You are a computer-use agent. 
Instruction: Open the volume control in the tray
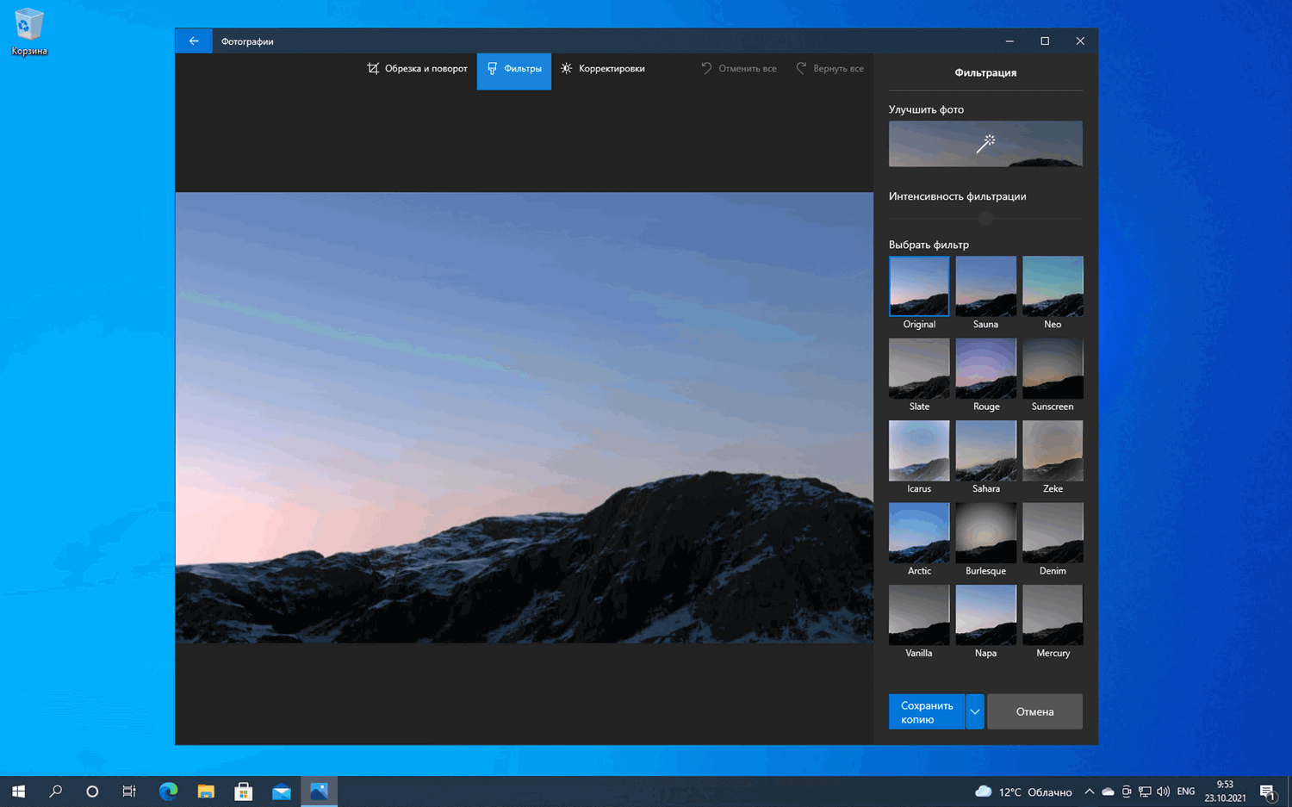point(1163,791)
